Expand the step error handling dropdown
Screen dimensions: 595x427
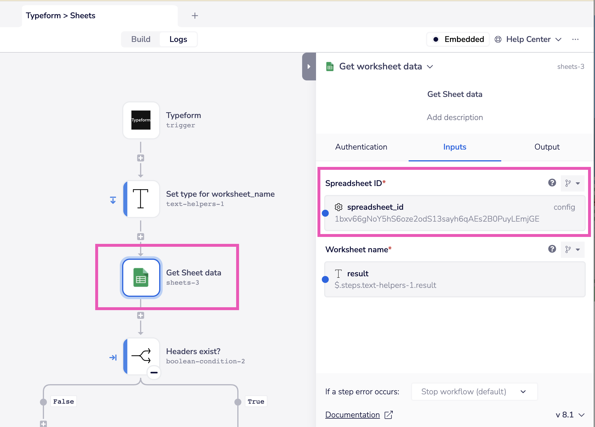click(474, 392)
